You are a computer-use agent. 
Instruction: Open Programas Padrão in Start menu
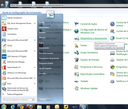[x=46, y=63]
